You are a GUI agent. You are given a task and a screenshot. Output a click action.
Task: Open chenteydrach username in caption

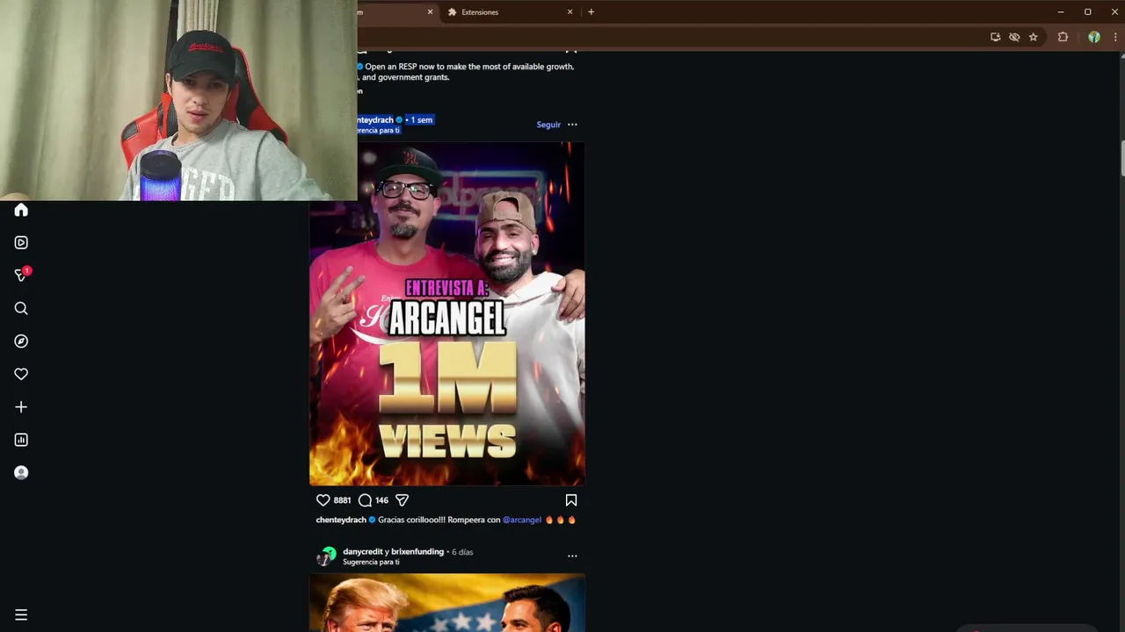tap(341, 520)
